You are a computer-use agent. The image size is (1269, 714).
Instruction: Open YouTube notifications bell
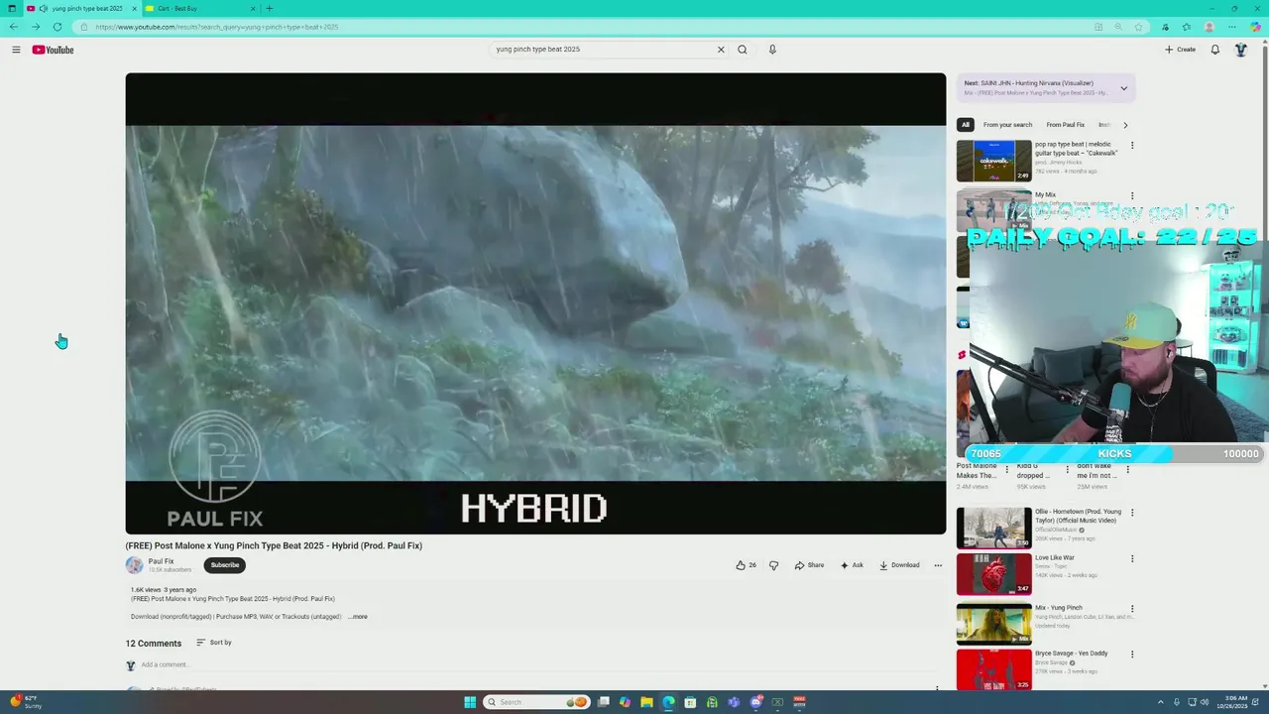pos(1214,50)
